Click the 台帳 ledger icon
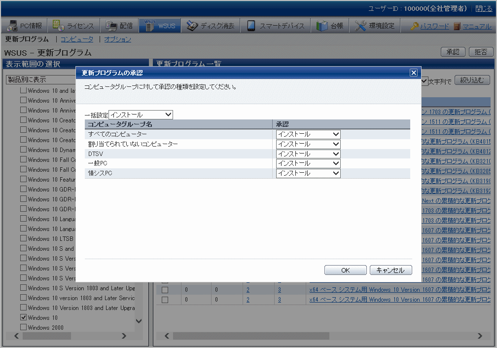497x348 pixels. pyautogui.click(x=321, y=26)
